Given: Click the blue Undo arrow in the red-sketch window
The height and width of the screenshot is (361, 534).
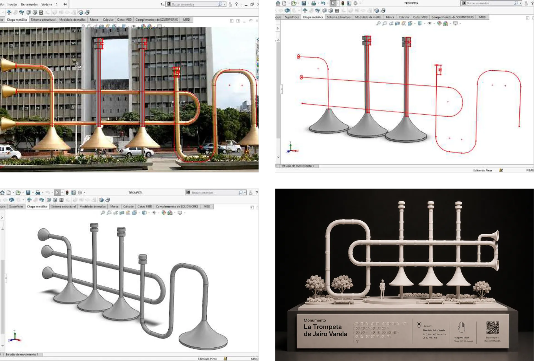Looking at the screenshot, I should (323, 3).
